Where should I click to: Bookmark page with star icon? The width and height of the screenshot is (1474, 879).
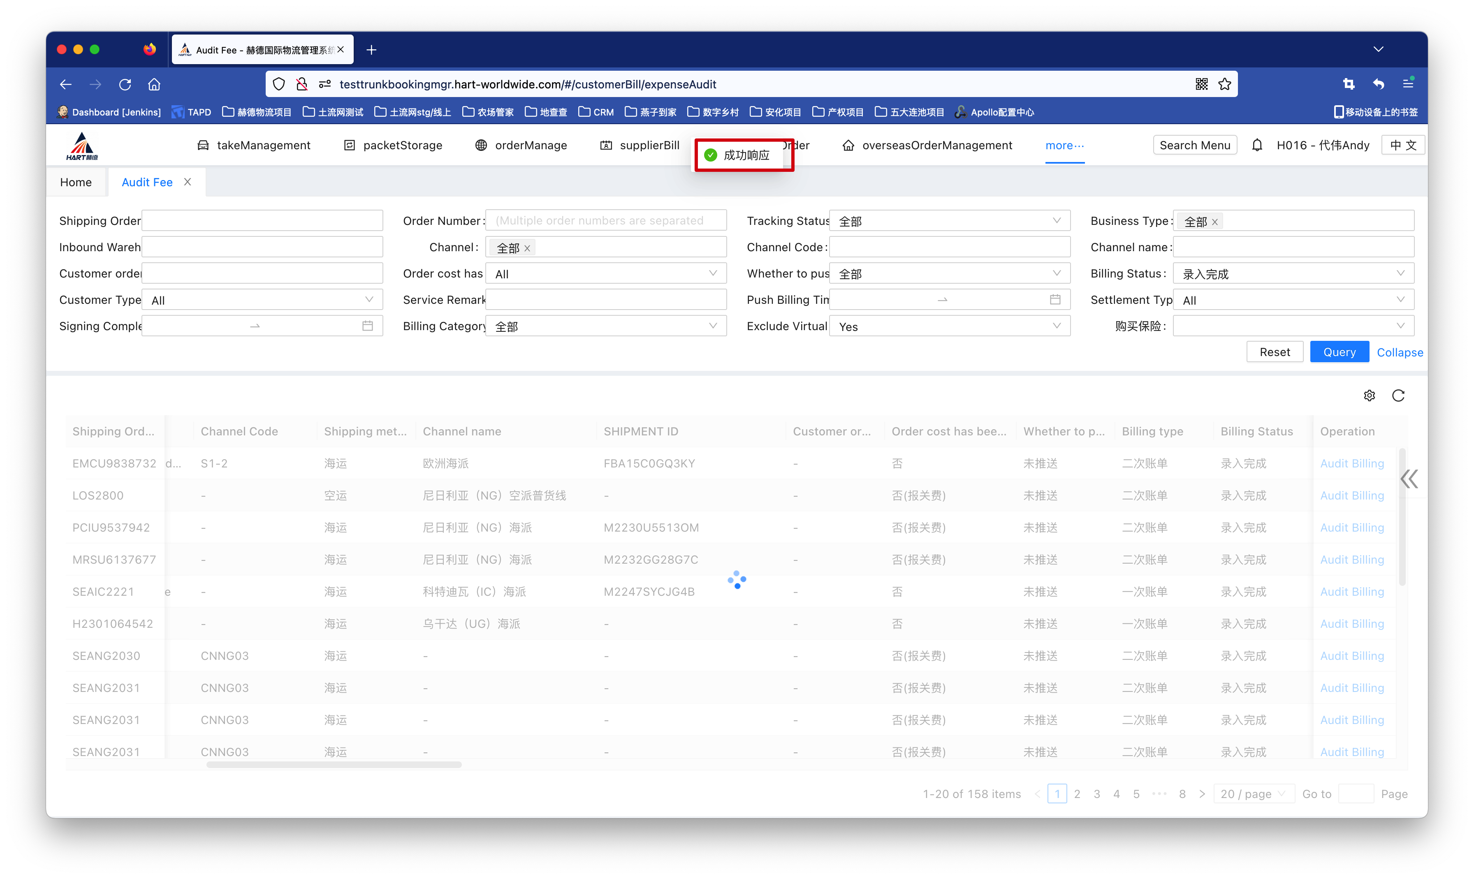(1225, 84)
